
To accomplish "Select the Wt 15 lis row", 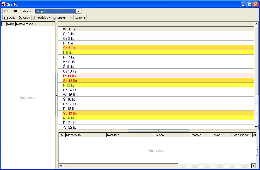I will click(x=156, y=95).
